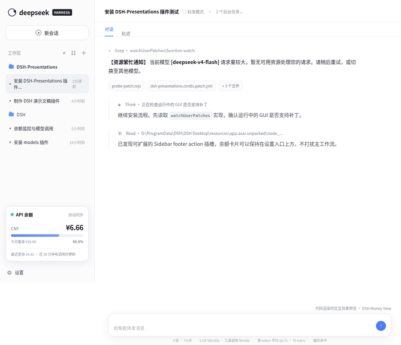
Task: Collapse the Grep step expander
Action: (x=110, y=51)
